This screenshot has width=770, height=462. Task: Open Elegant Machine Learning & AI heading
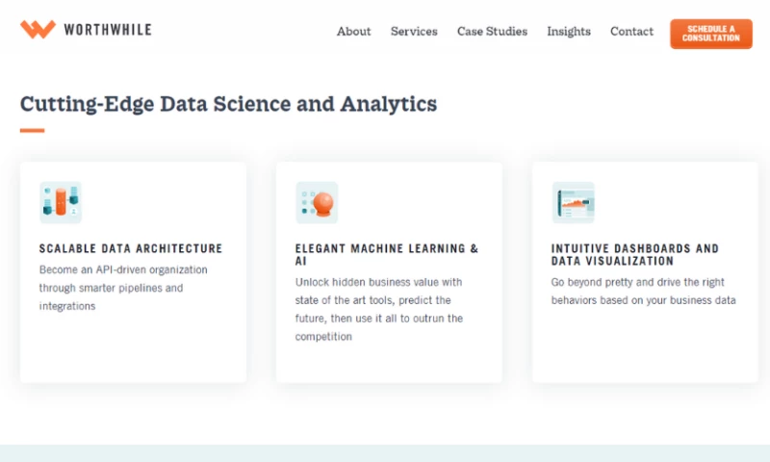pos(387,254)
